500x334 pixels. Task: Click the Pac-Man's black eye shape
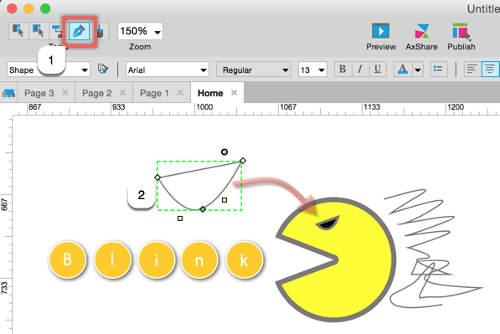coord(327,223)
